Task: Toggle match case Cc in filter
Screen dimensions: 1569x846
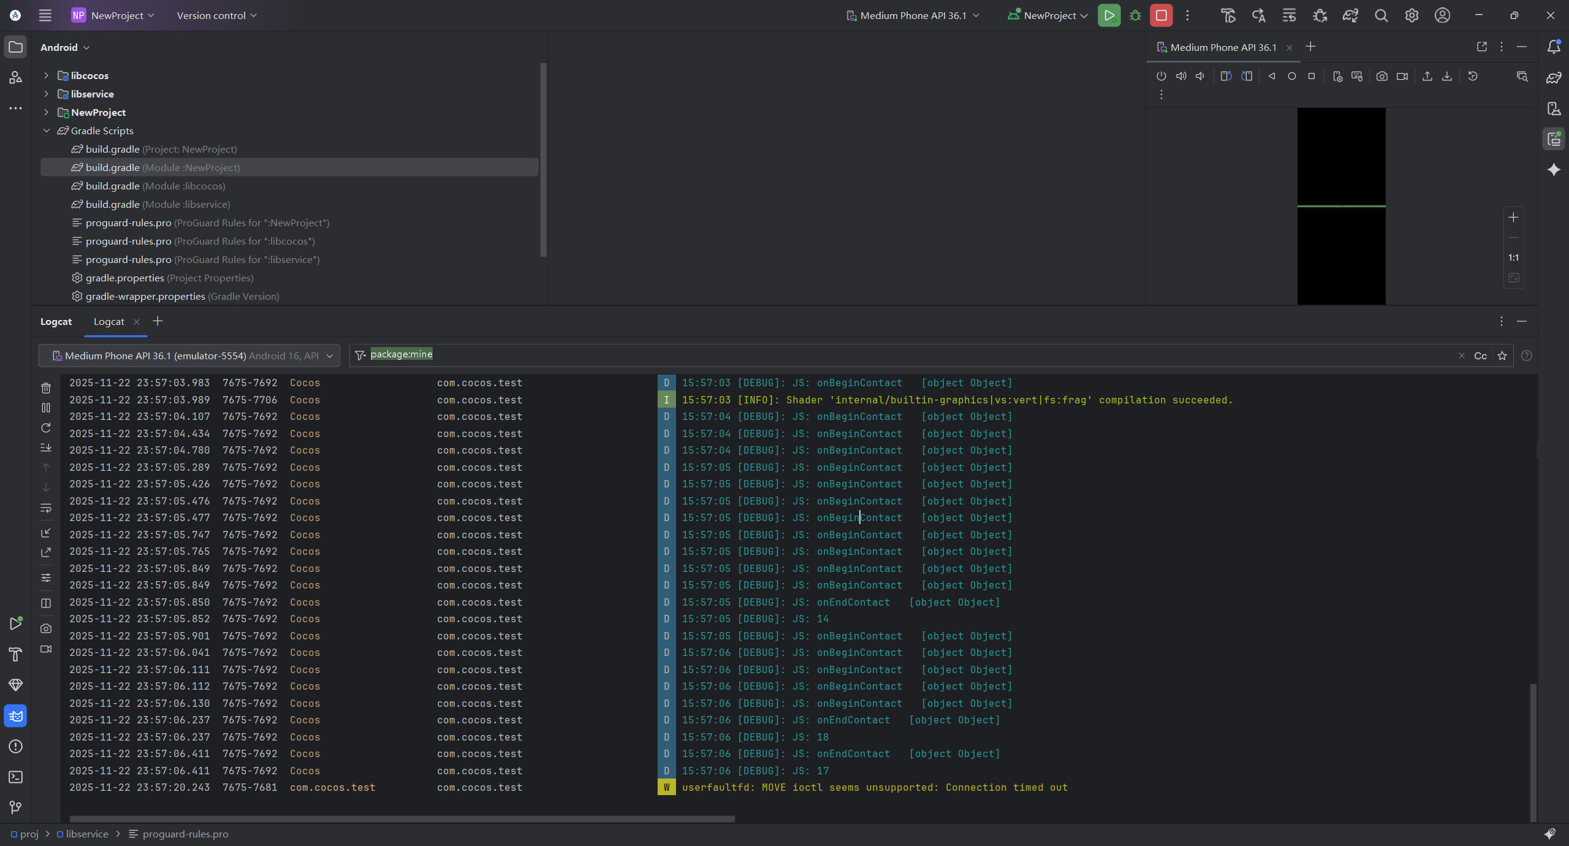Action: [x=1480, y=356]
